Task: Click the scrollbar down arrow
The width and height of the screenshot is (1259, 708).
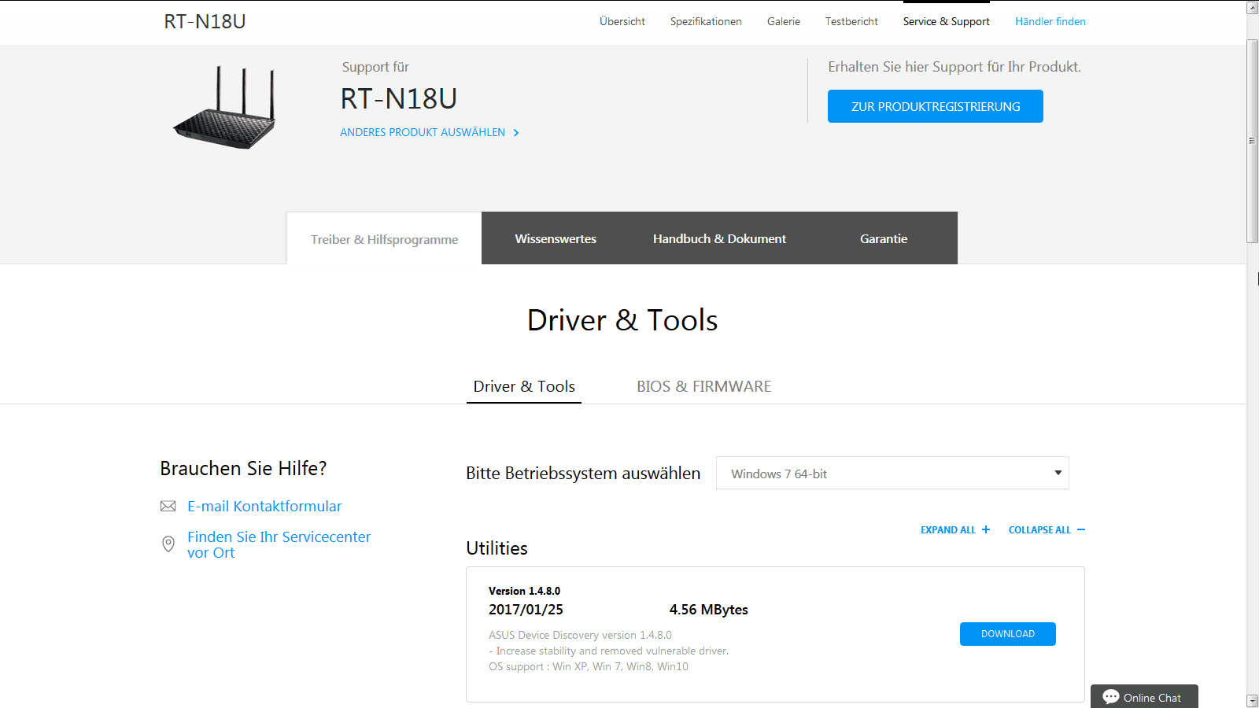Action: tap(1252, 700)
